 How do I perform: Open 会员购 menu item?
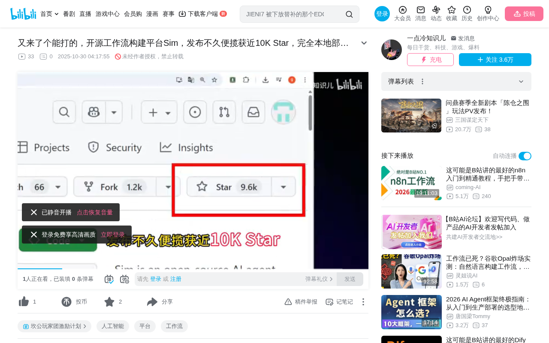(x=133, y=14)
